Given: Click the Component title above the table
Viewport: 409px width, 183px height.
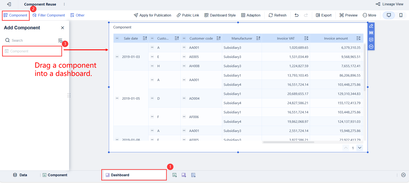Looking at the screenshot, I should pyautogui.click(x=122, y=27).
